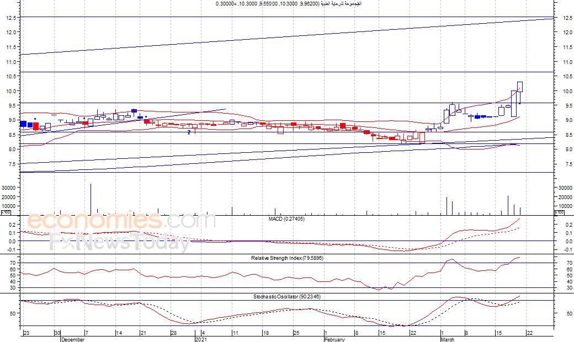Click the 12.0 price label on right axis
This screenshot has height=342, width=574.
pos(568,32)
